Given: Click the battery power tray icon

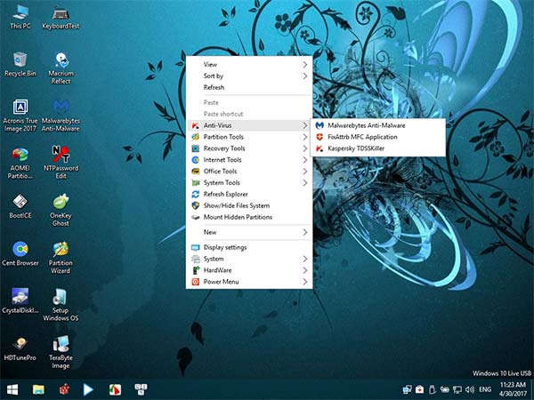Looking at the screenshot, I should (x=445, y=390).
